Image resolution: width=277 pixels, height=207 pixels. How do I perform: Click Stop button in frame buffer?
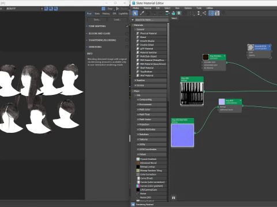(110, 9)
